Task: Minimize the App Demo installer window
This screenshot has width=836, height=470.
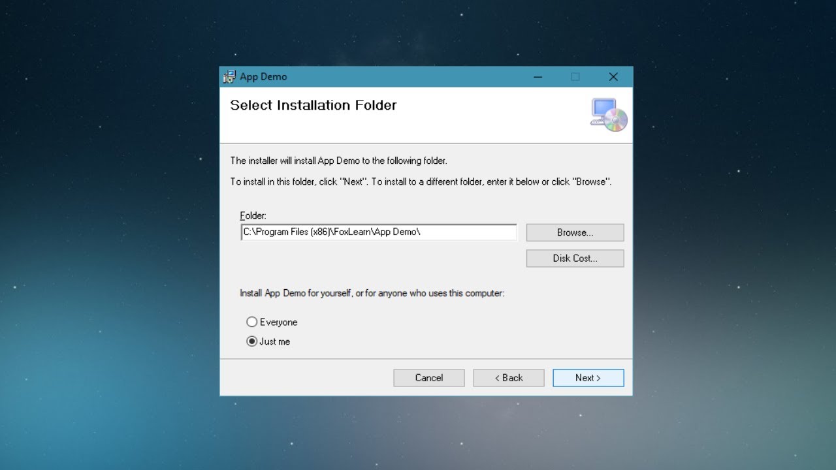Action: click(x=538, y=77)
